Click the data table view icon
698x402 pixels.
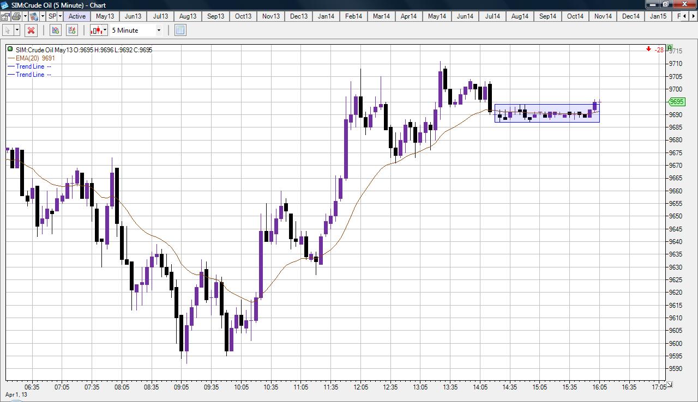pyautogui.click(x=180, y=31)
